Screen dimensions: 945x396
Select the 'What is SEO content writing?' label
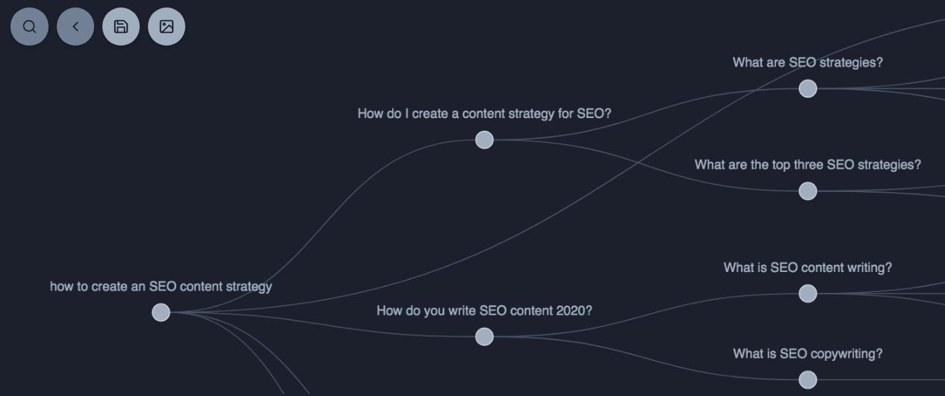(x=808, y=267)
